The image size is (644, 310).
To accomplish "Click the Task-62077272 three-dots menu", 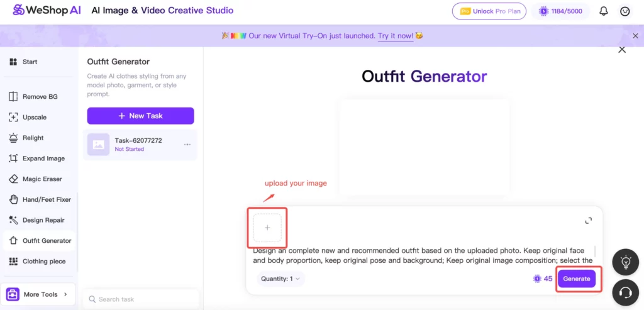I will 187,145.
